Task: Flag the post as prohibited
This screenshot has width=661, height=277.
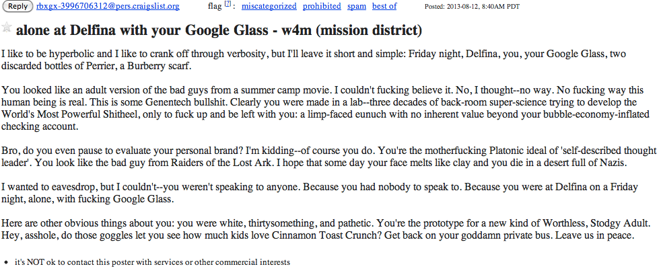Action: pos(322,6)
